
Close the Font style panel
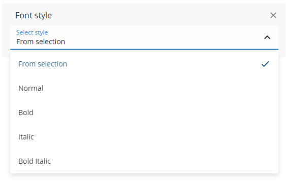pos(273,15)
